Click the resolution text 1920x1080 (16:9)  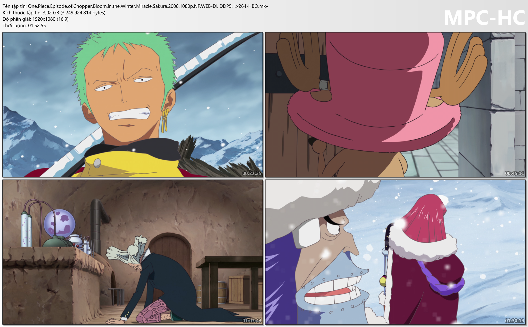pos(50,19)
